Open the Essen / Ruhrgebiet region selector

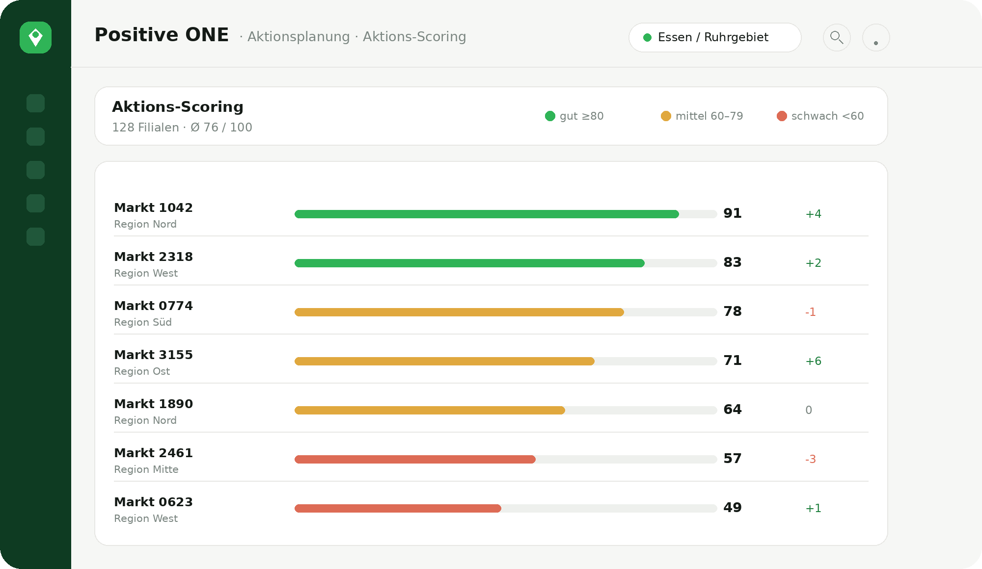tap(715, 37)
